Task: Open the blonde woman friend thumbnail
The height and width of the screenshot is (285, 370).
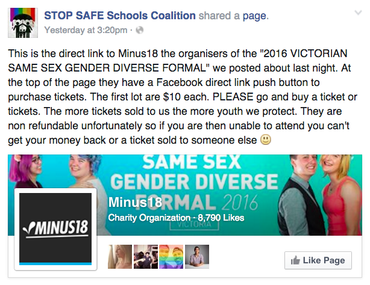Action: click(x=120, y=257)
